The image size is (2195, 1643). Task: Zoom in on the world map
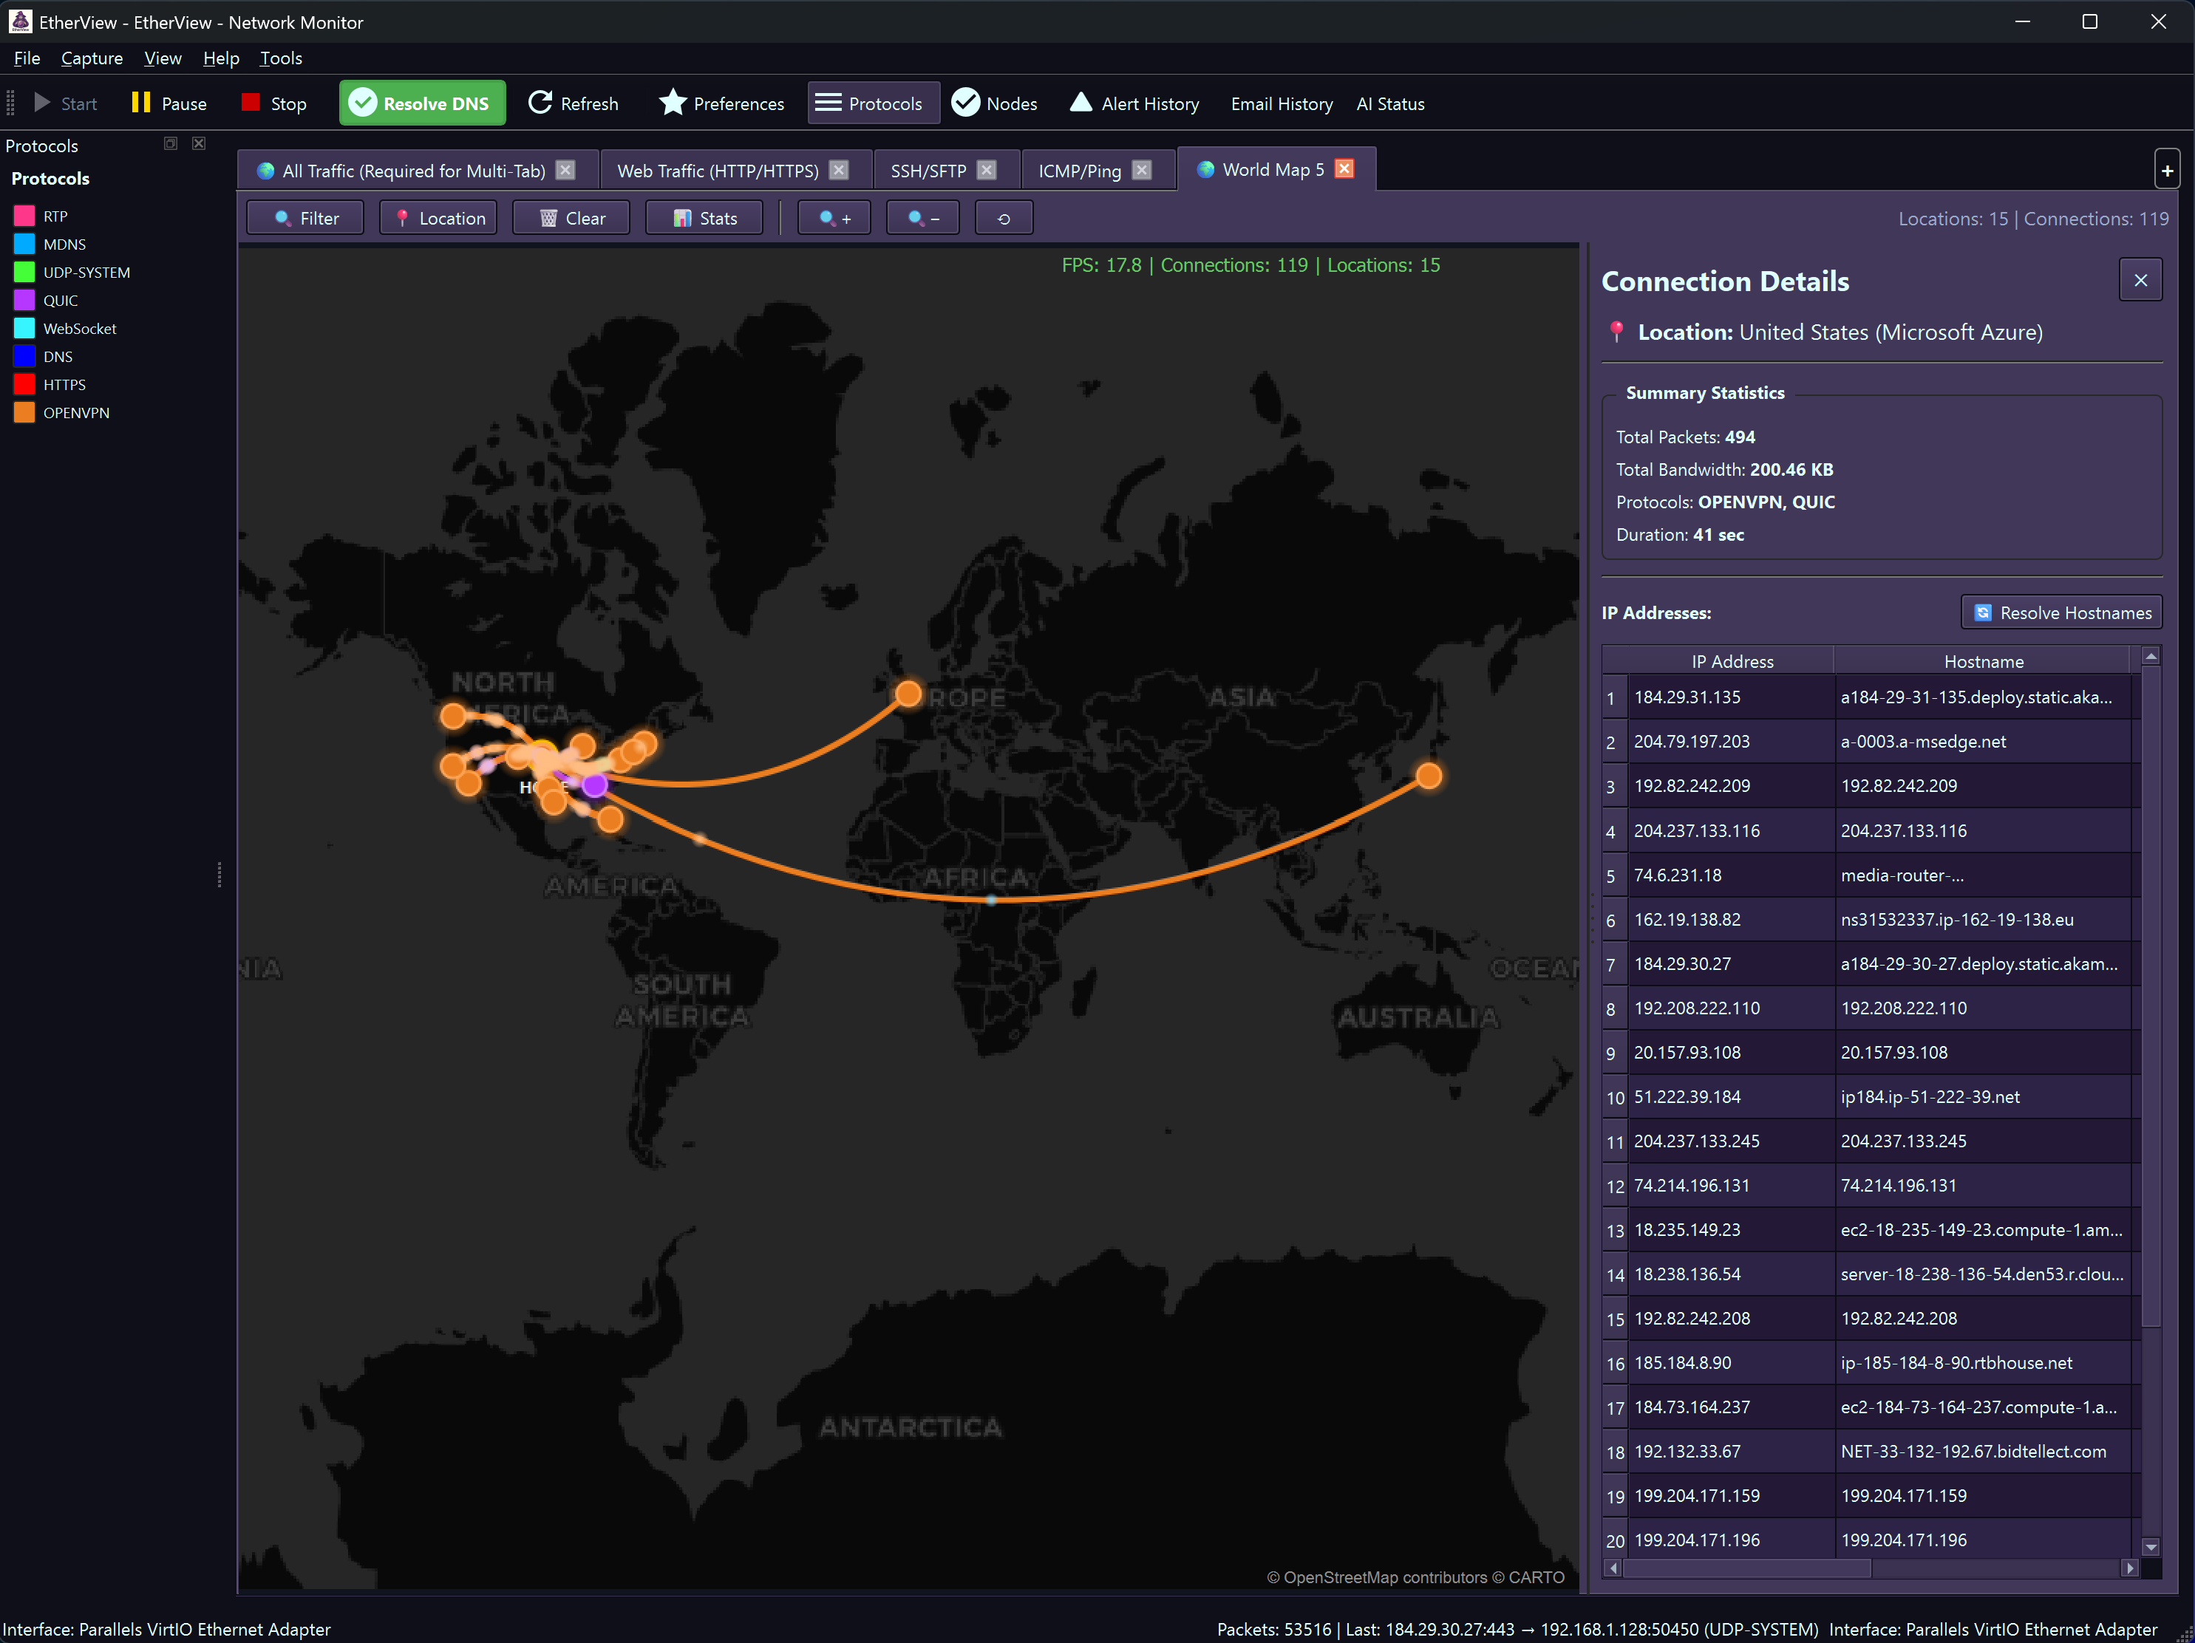pyautogui.click(x=834, y=217)
